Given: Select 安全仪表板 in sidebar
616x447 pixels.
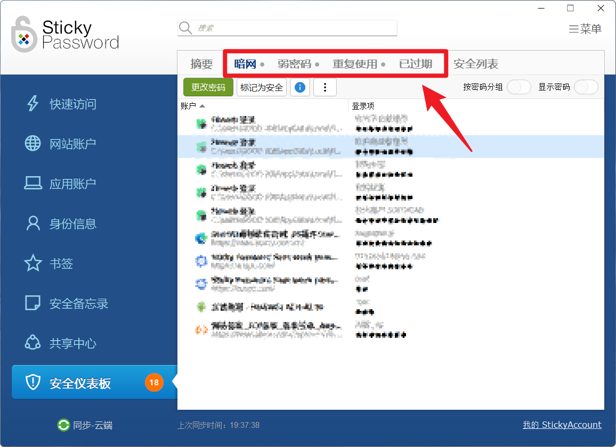Looking at the screenshot, I should coord(94,382).
